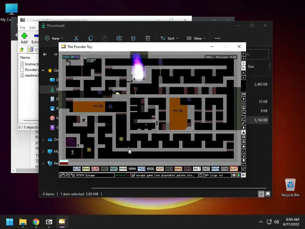Open renderer options (rainbow icon)
The height and width of the screenshot is (229, 305).
point(239,175)
